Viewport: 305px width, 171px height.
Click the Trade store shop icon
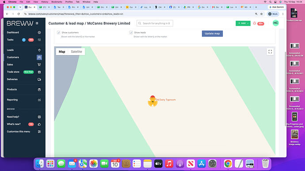39,72
